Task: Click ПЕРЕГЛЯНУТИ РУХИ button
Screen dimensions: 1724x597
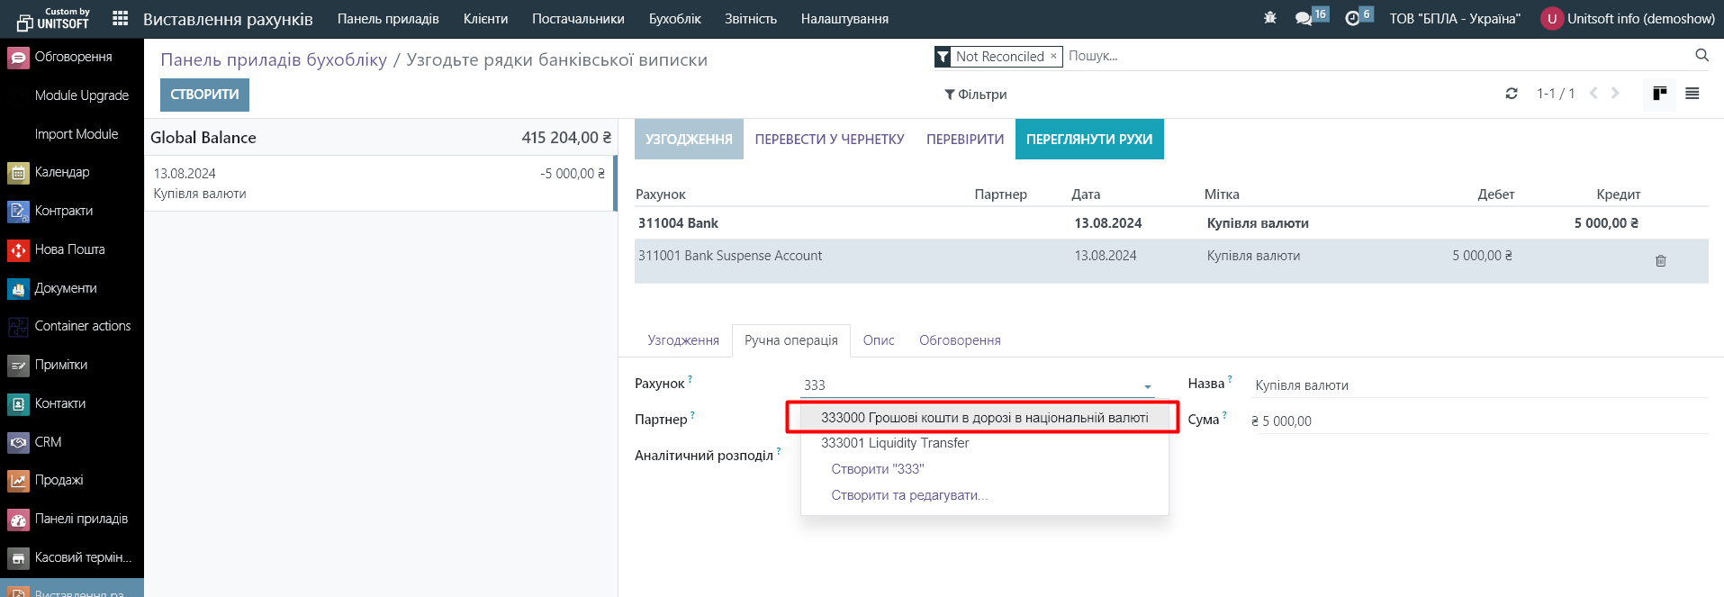Action: pyautogui.click(x=1089, y=140)
